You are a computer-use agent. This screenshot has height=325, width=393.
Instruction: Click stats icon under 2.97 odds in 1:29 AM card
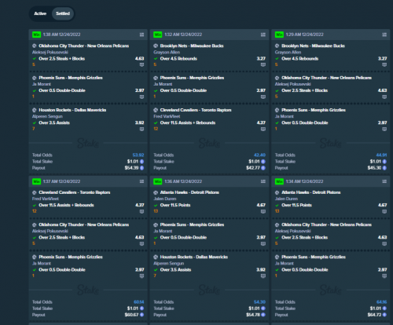coord(384,129)
